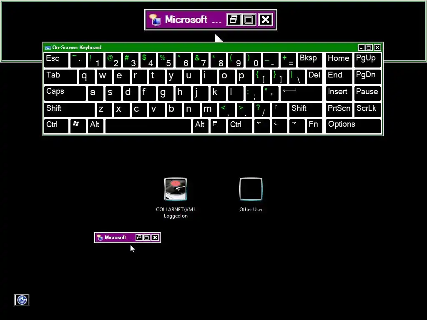Toggle the Caps lock key
427x320 pixels.
click(65, 93)
